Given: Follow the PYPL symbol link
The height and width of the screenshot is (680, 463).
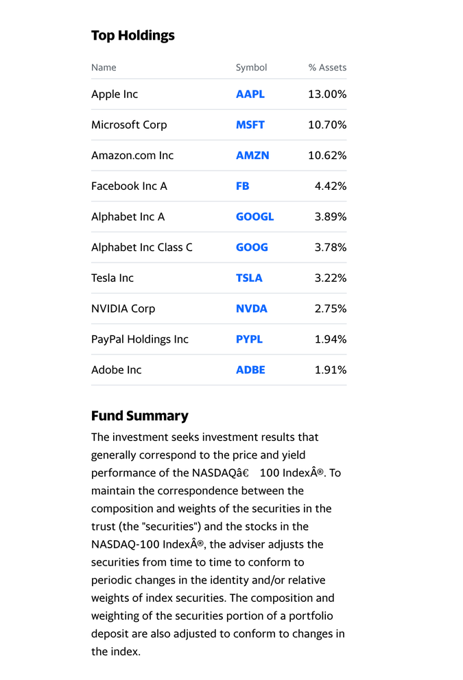Looking at the screenshot, I should click(249, 339).
